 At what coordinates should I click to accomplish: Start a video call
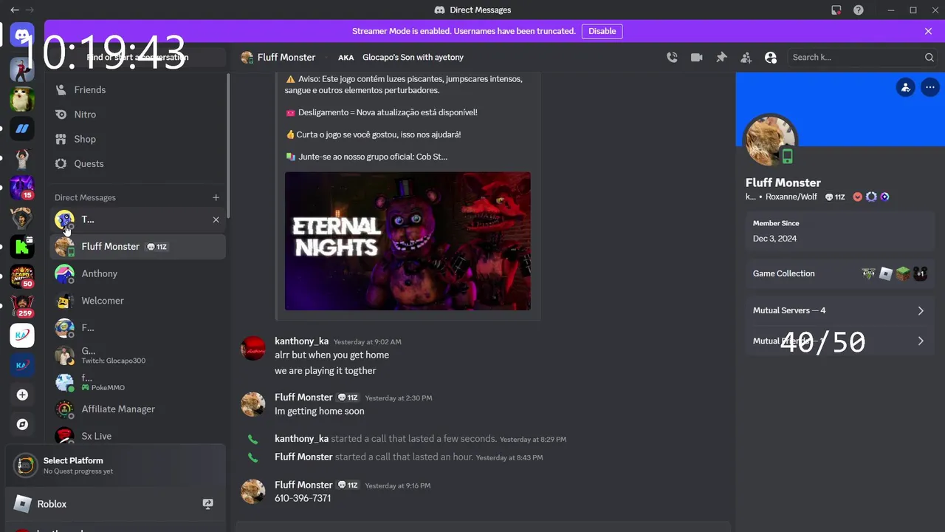pyautogui.click(x=696, y=57)
